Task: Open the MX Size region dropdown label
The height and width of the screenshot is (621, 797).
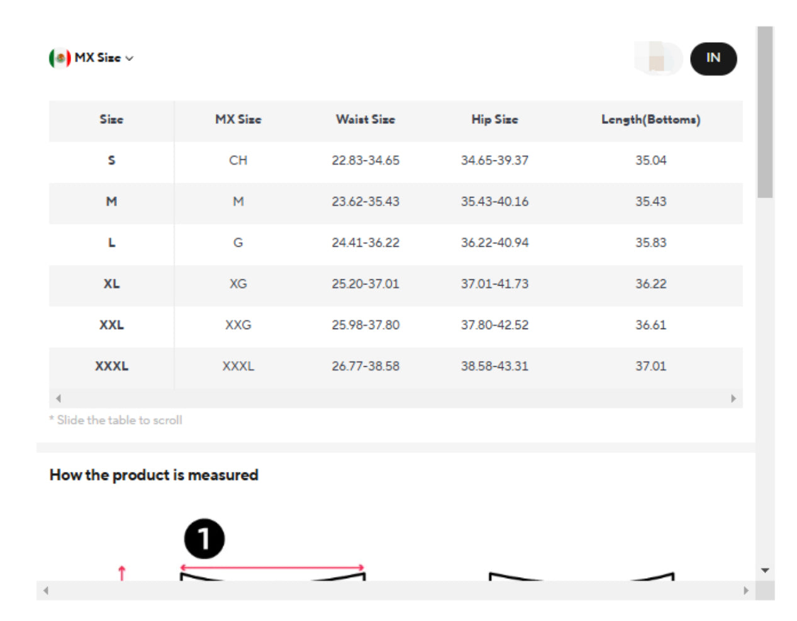Action: pyautogui.click(x=98, y=58)
